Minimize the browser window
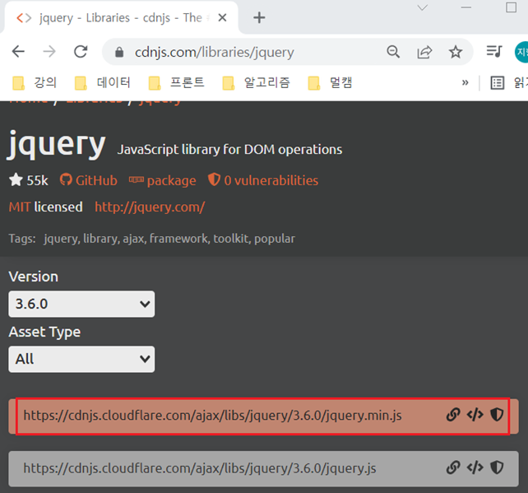This screenshot has width=528, height=493. (466, 7)
